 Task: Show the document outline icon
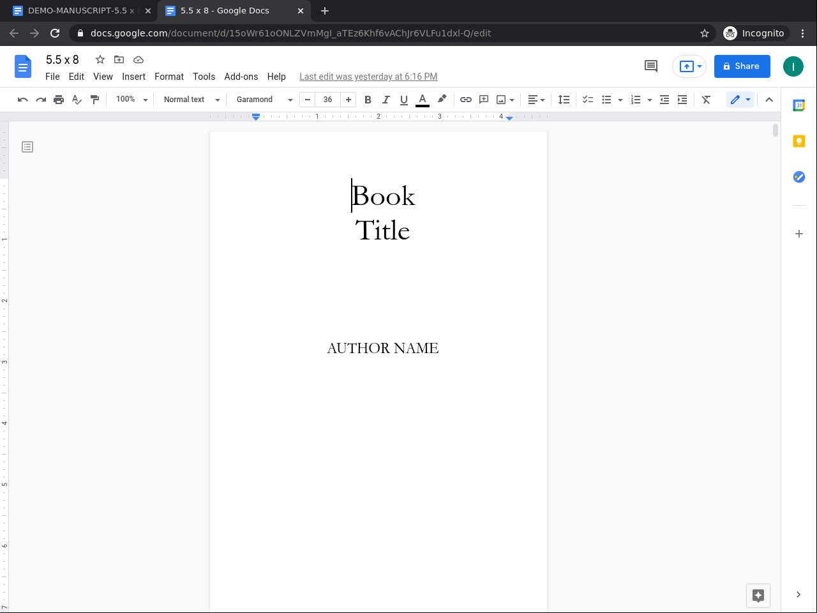(x=27, y=147)
